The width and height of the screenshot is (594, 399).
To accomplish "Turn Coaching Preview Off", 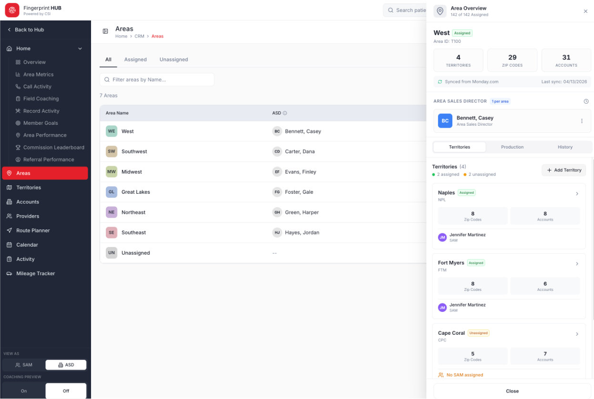I will pyautogui.click(x=66, y=391).
